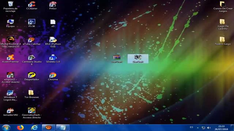Open the network tray icon
This screenshot has width=234, height=131.
pyautogui.click(x=203, y=128)
